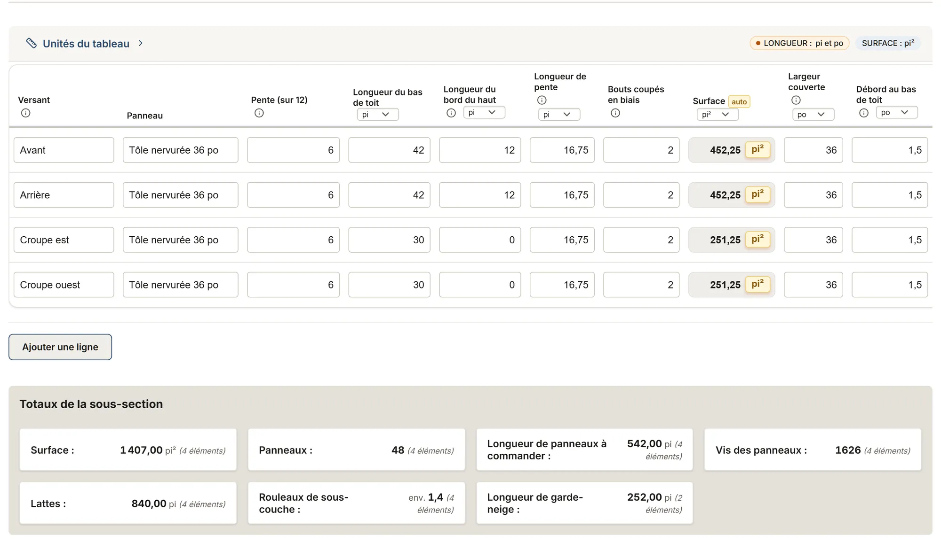
Task: Open Unités du tableau settings link
Action: tap(86, 44)
